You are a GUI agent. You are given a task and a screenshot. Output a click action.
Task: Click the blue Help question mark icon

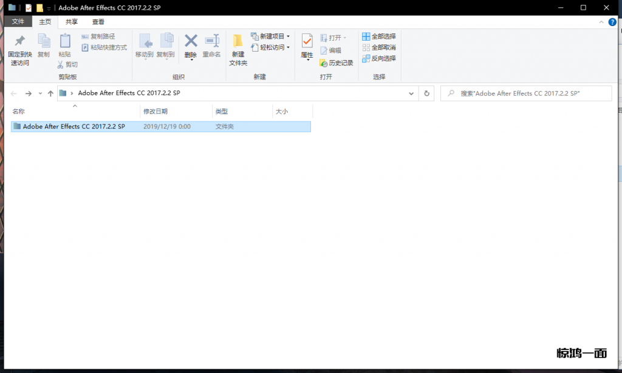pyautogui.click(x=612, y=22)
